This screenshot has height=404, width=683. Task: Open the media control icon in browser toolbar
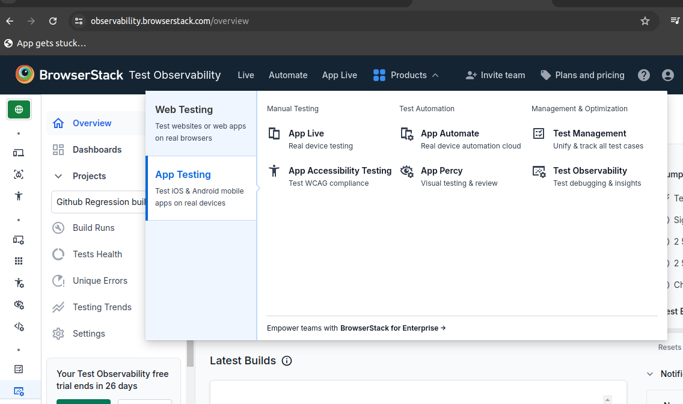pyautogui.click(x=675, y=20)
